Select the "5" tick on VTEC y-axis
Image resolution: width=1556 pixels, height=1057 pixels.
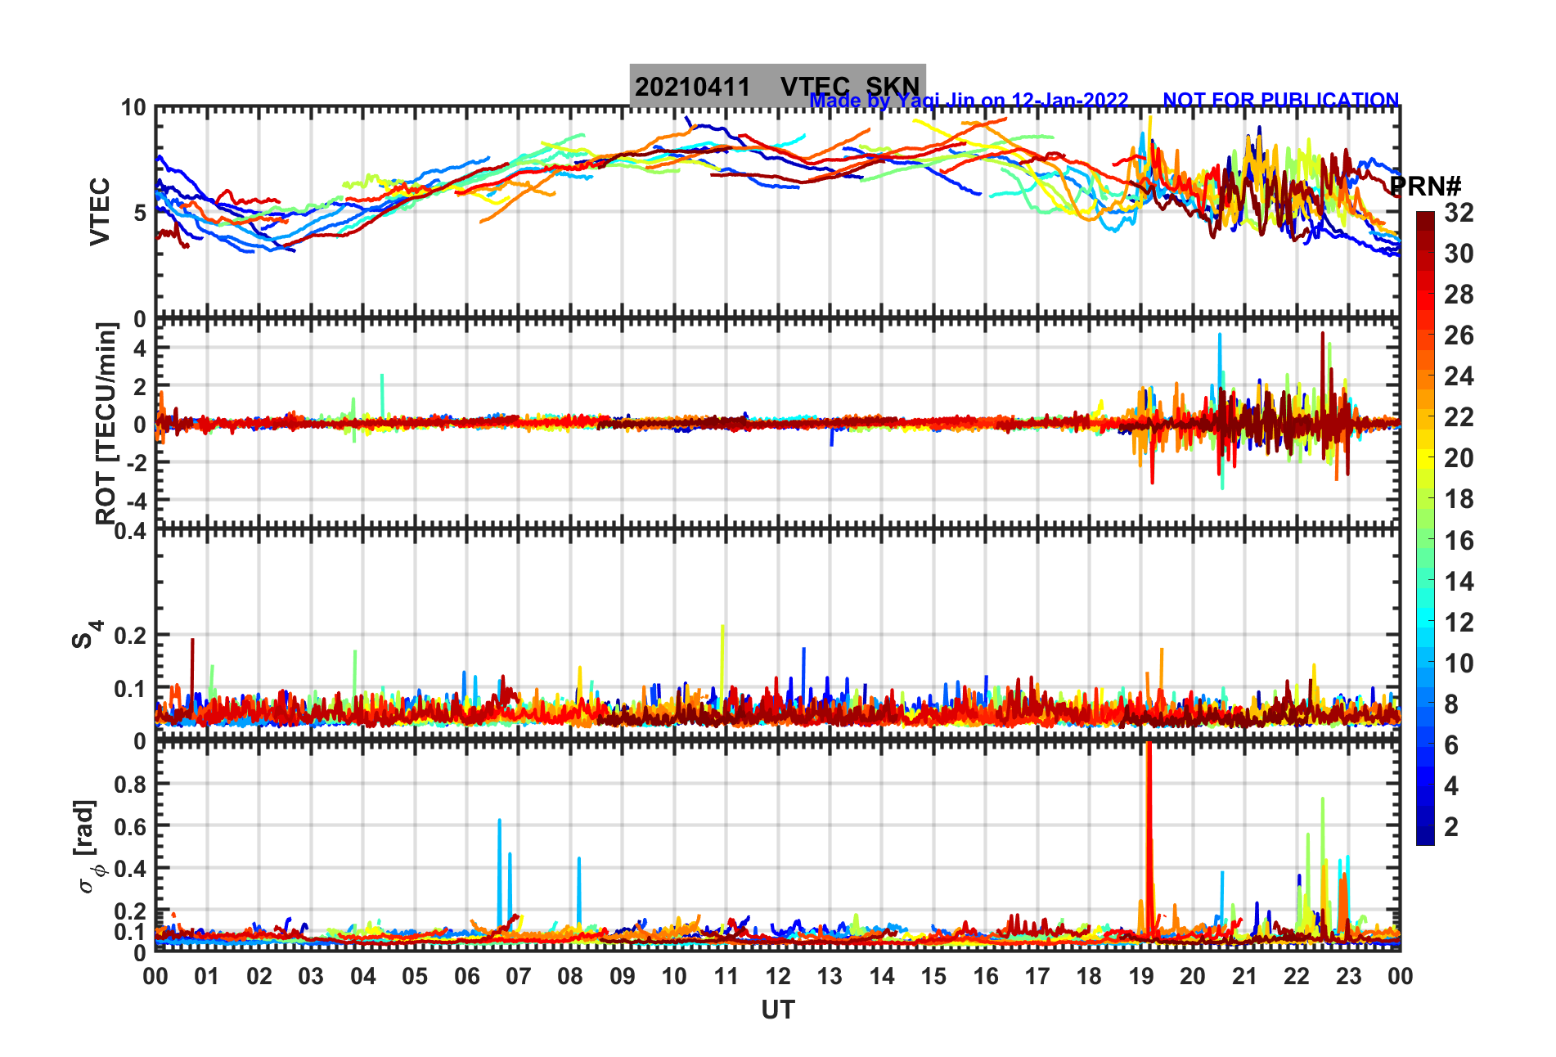pyautogui.click(x=140, y=214)
